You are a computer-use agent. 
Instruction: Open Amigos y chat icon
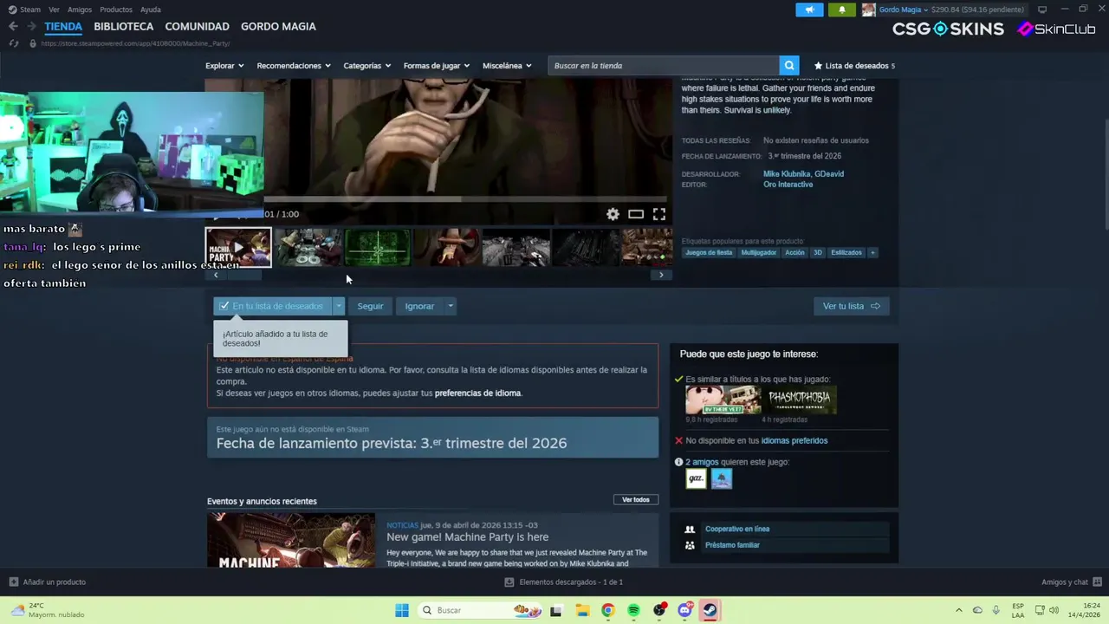click(1098, 582)
